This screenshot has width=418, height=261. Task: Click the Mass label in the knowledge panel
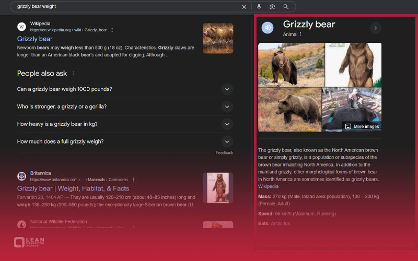coord(264,197)
